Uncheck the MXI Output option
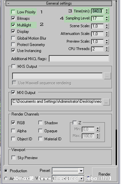Screen dimensions: 121x184 coord(13,93)
